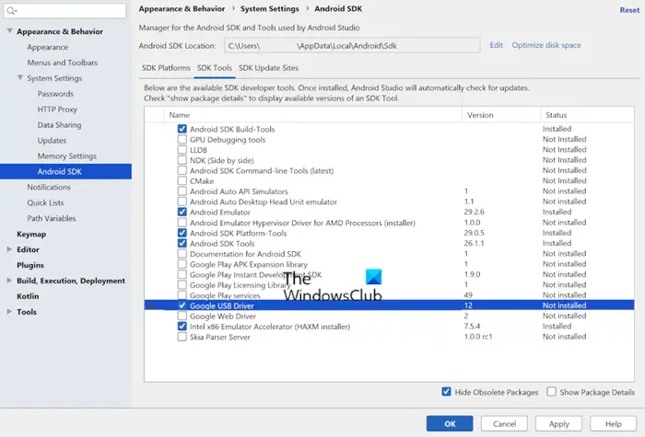Screen dimensions: 645x437
Task: Open Quick Lists settings
Action: click(45, 203)
